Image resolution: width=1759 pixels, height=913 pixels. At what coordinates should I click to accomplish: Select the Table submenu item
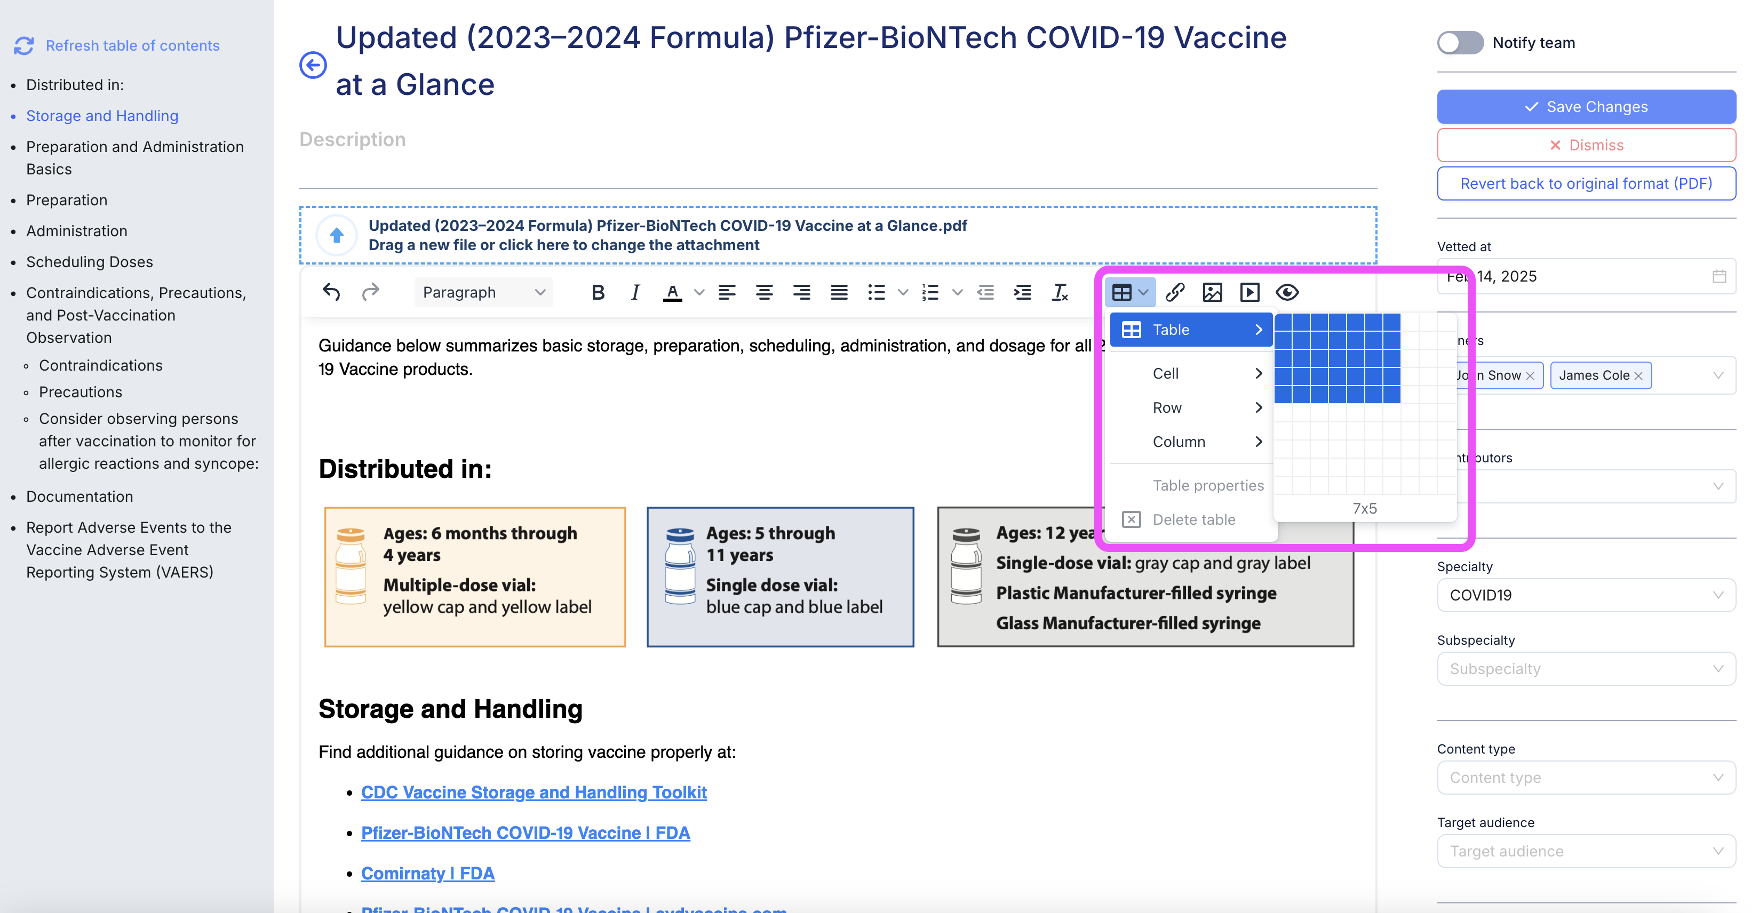point(1191,330)
